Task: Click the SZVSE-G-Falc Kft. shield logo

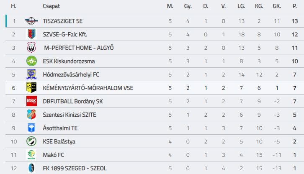Action: (31, 34)
